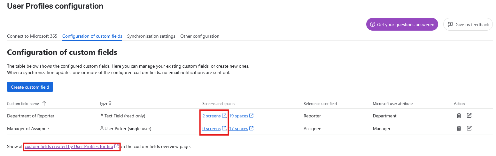
Task: Edit the Department of Reporter custom field
Action: (469, 115)
